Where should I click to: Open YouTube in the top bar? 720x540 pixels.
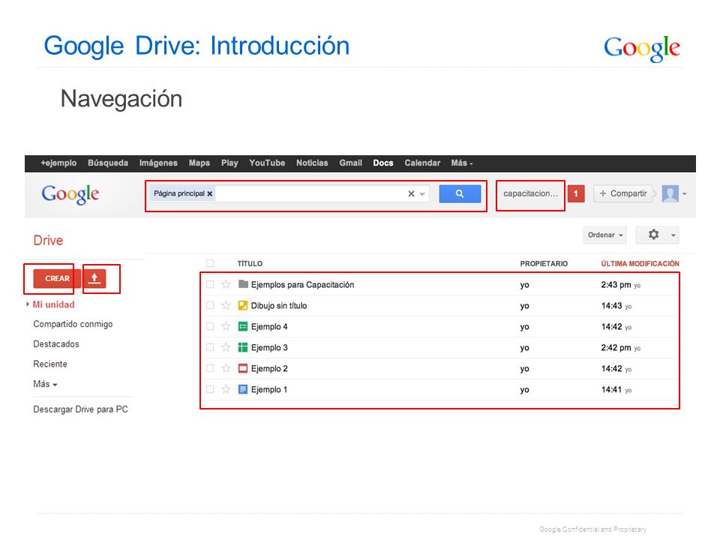tap(267, 163)
